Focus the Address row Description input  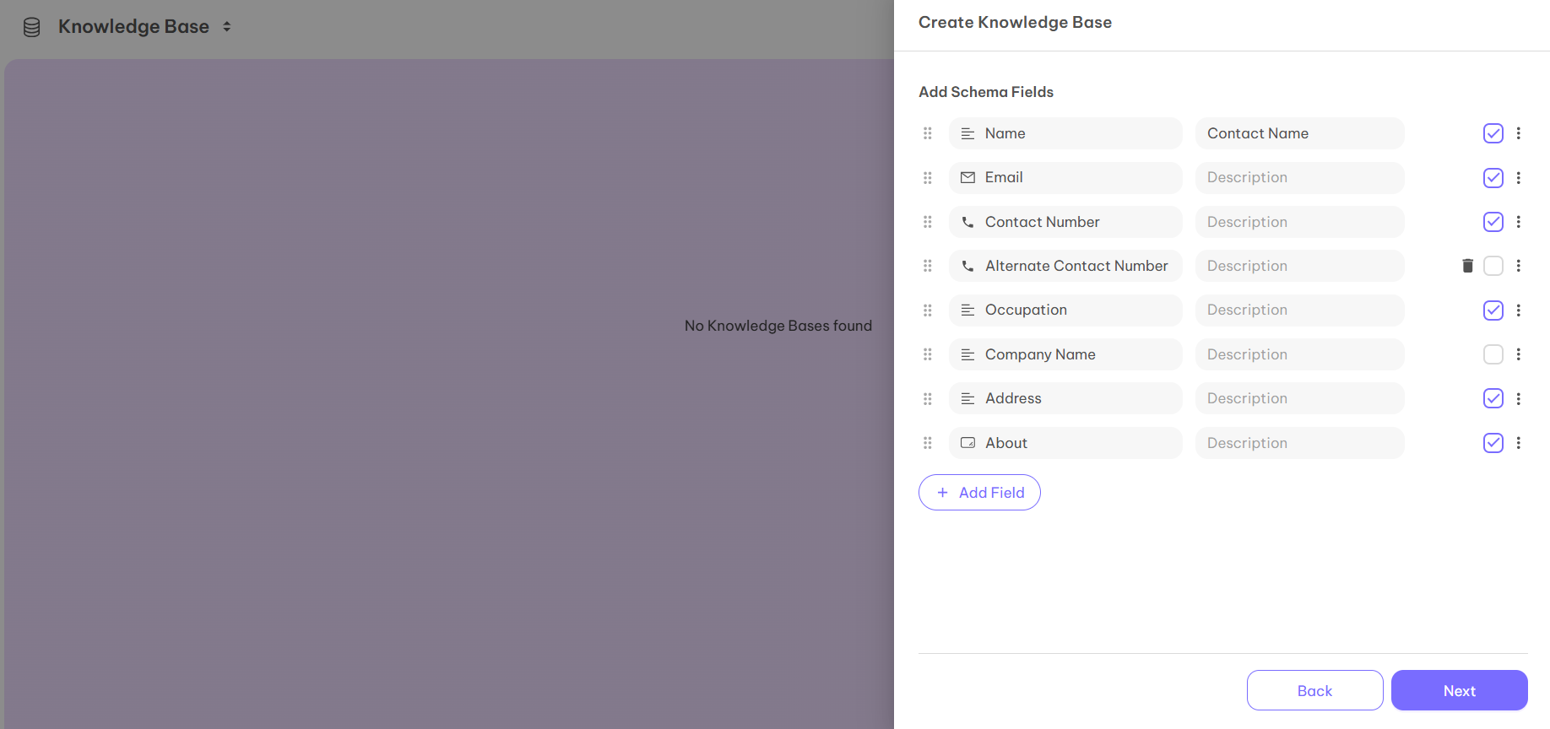tap(1300, 399)
